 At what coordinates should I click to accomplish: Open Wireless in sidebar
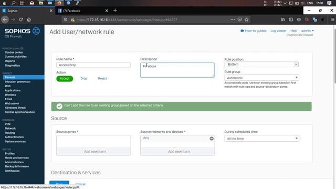[x=10, y=94]
